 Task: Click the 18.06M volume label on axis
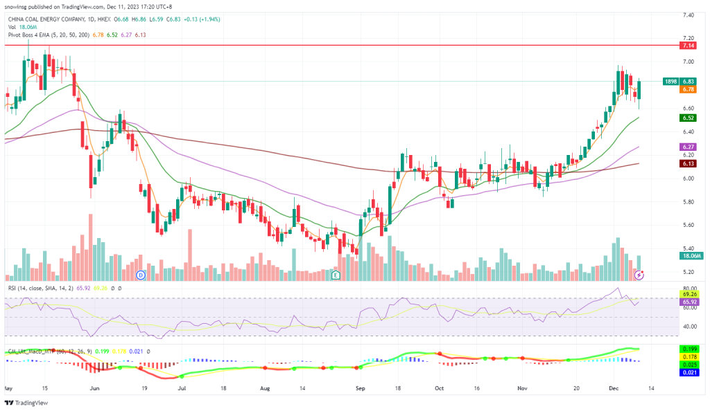click(x=691, y=255)
